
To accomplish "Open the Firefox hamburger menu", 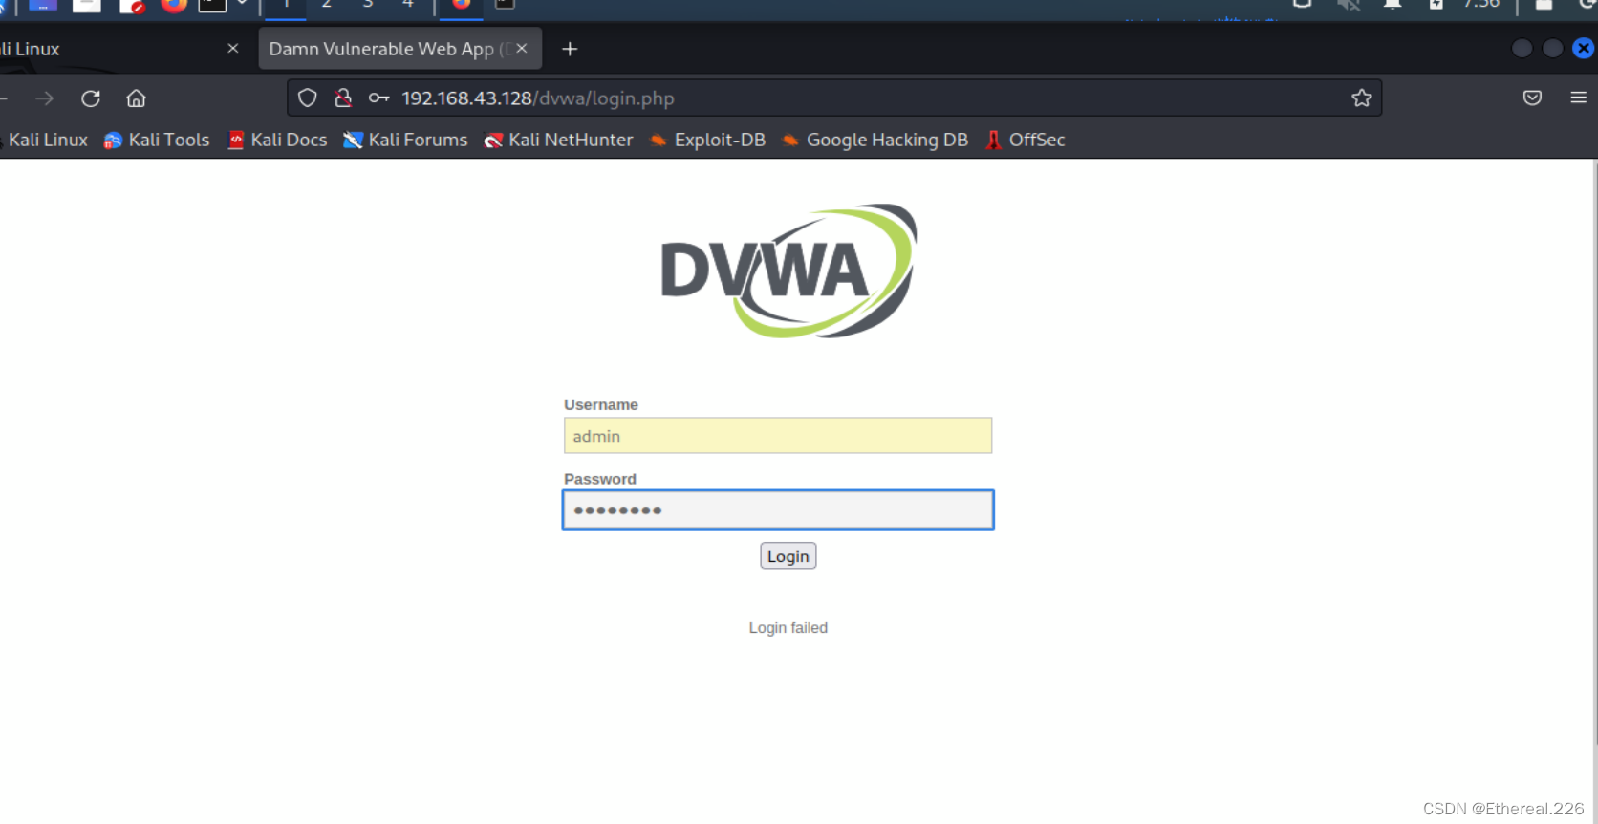I will [1578, 98].
